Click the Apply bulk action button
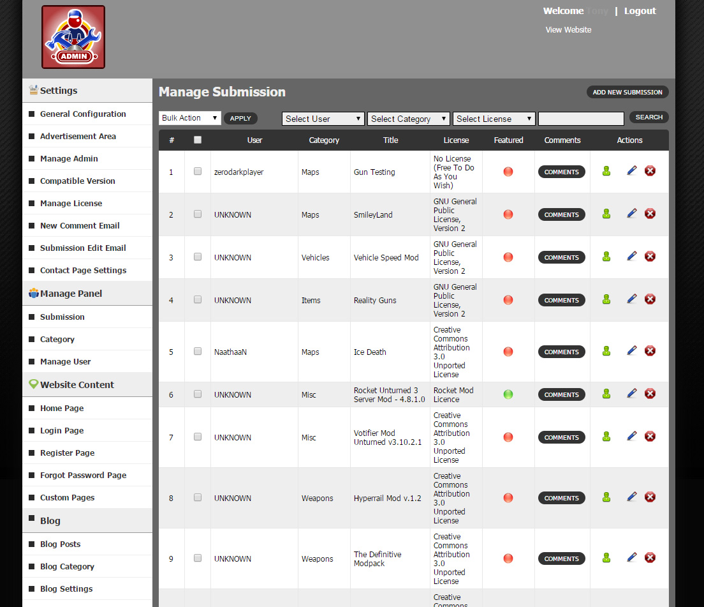Viewport: 704px width, 607px height. click(x=240, y=118)
